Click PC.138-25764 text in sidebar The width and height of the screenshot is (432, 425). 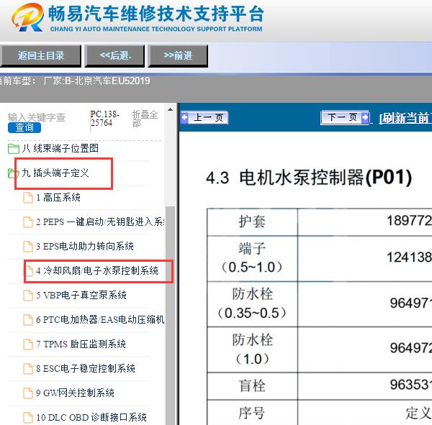tap(104, 119)
